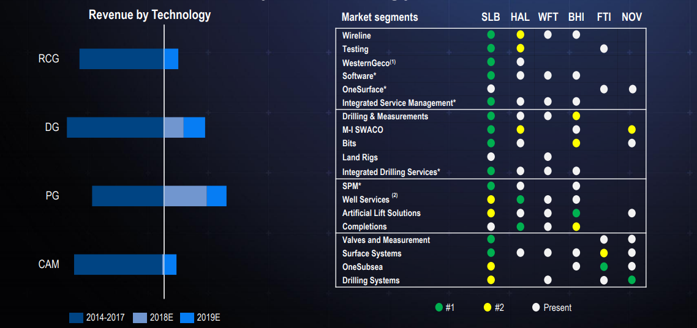This screenshot has height=328, width=697.
Task: Click the white Present legend dot
Action: point(536,308)
